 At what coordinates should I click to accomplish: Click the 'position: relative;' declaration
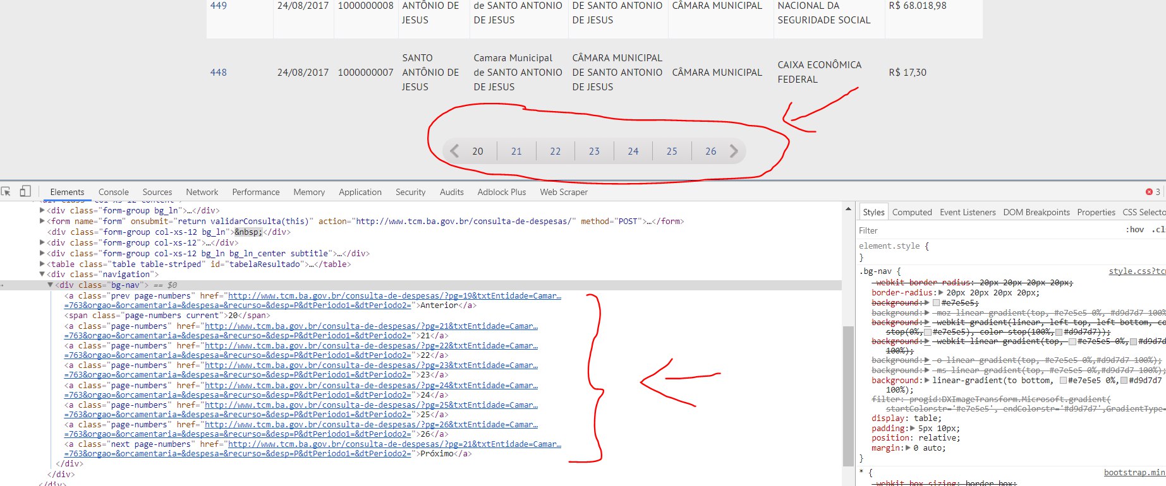(916, 438)
